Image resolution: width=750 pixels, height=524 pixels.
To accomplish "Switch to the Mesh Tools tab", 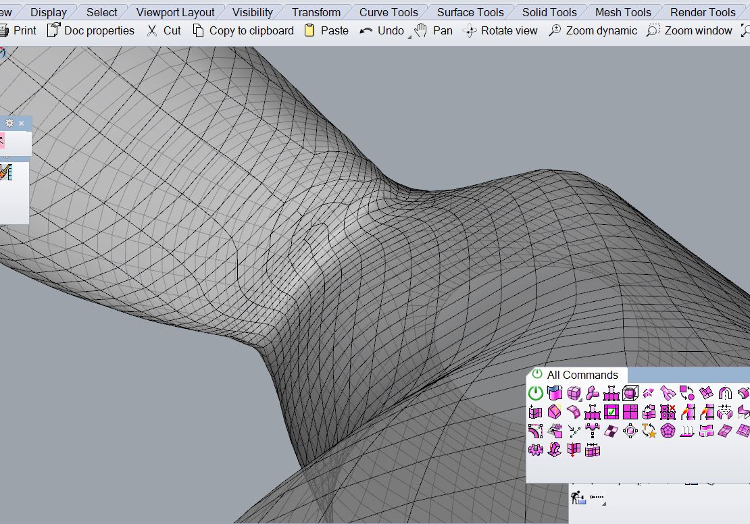I will point(623,12).
